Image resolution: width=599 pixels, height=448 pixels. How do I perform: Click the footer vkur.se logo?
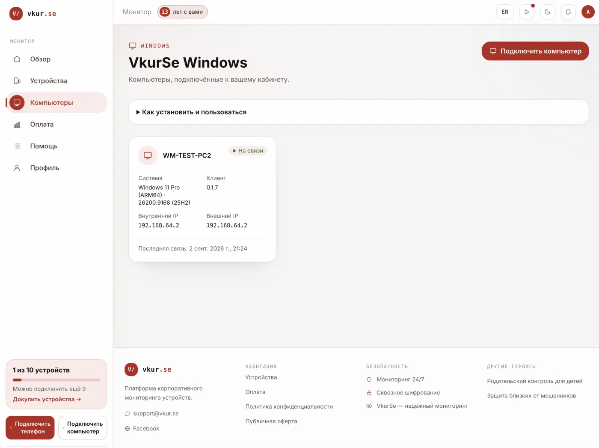(148, 369)
